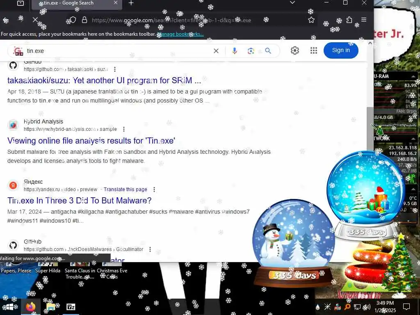This screenshot has width=420, height=315.
Task: Click the water drop tray icon
Action: click(318, 307)
